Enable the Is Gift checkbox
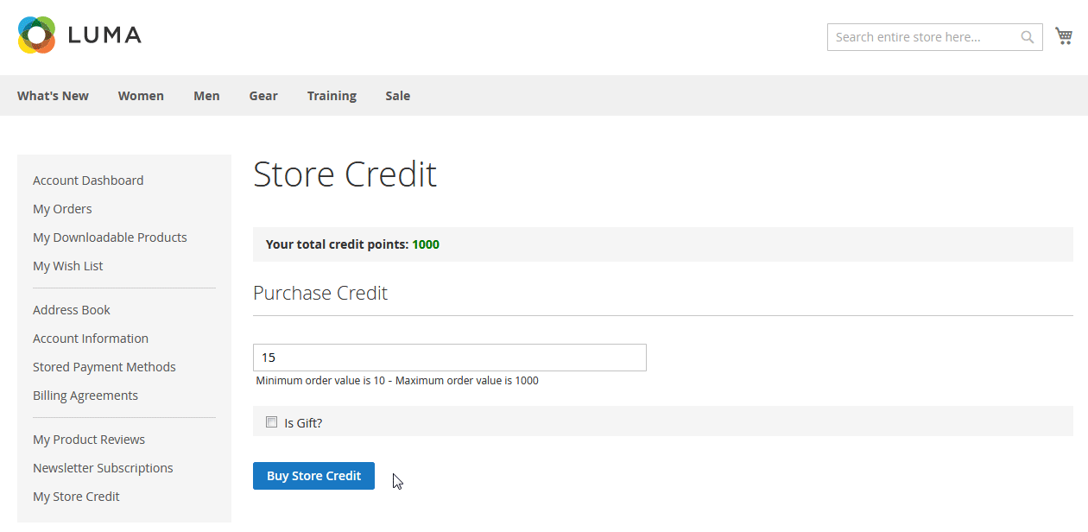 point(271,422)
